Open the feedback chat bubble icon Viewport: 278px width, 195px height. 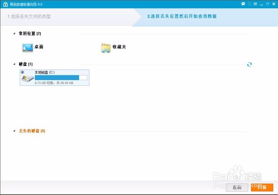tap(243, 4)
